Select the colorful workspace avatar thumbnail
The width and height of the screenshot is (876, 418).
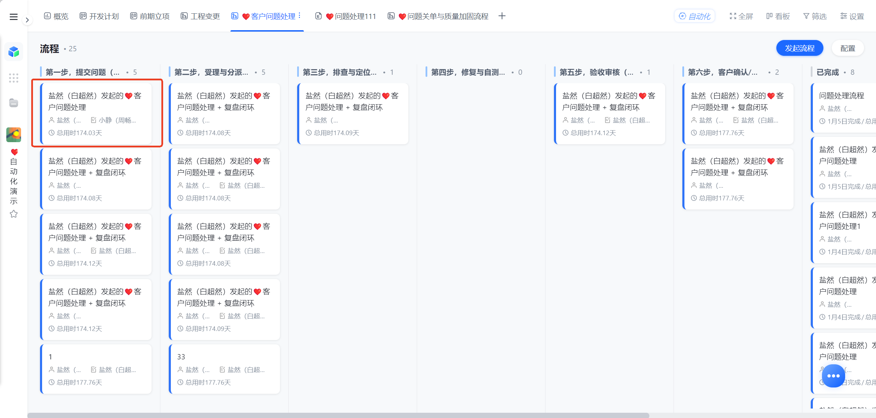click(x=14, y=135)
